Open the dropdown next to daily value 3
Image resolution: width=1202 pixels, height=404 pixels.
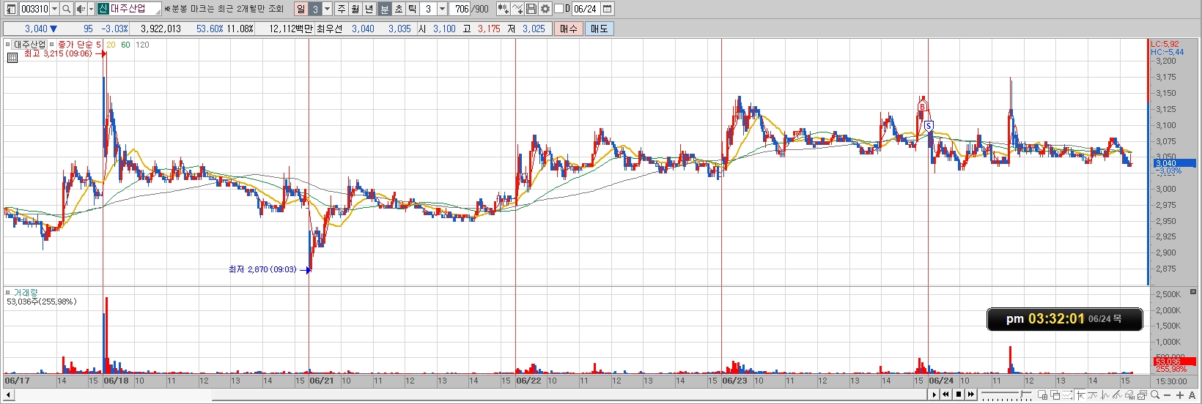327,9
